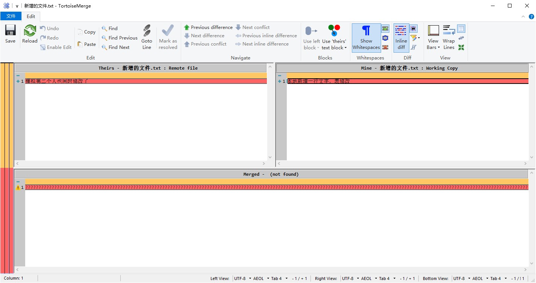Viewport: 536px width, 283px height.
Task: Open TortoiseMerge help question mark icon
Action: tap(531, 17)
